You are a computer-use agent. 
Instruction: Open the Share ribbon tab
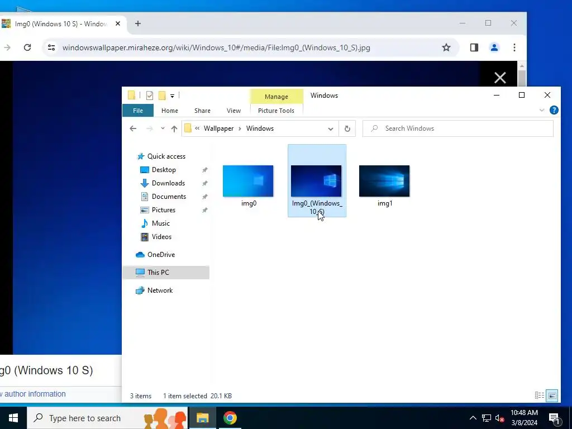(202, 111)
